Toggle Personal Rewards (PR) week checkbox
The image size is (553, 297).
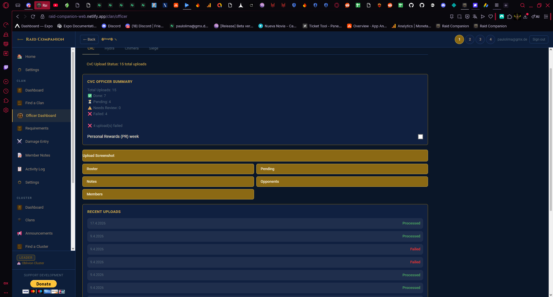tap(421, 137)
